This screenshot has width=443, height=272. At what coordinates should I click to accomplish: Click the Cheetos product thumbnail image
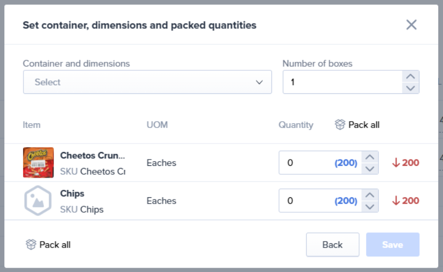38,163
